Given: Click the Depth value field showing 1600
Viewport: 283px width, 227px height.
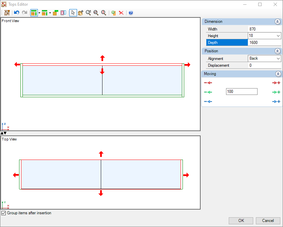Looking at the screenshot, I should pyautogui.click(x=264, y=43).
